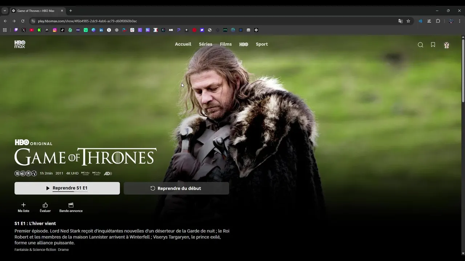The width and height of the screenshot is (465, 261).
Task: Open the Chrome apps grid icon
Action: coord(5,30)
